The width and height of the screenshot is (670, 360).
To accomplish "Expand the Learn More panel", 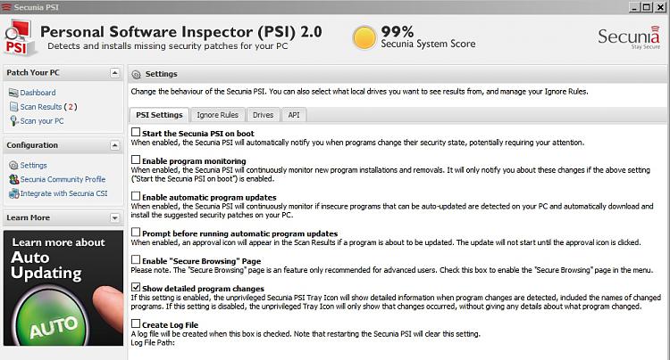I will [114, 217].
